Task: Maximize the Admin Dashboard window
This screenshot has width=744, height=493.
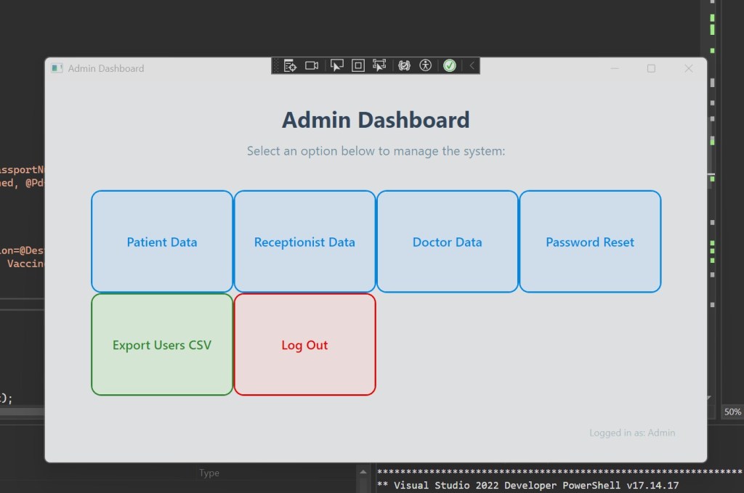Action: (651, 68)
